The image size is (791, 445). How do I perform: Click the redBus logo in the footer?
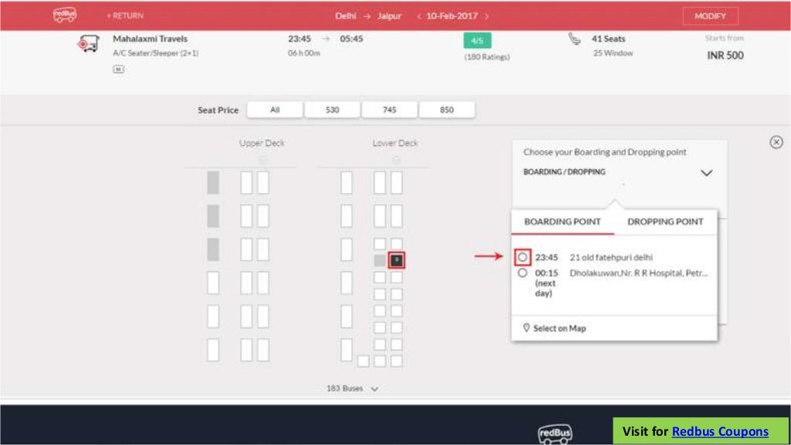click(x=555, y=433)
